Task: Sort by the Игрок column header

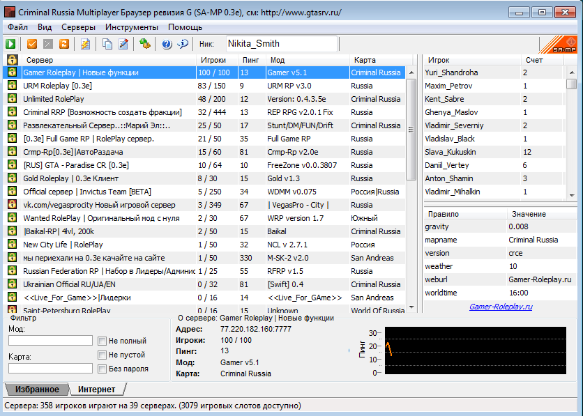Action: pyautogui.click(x=472, y=60)
